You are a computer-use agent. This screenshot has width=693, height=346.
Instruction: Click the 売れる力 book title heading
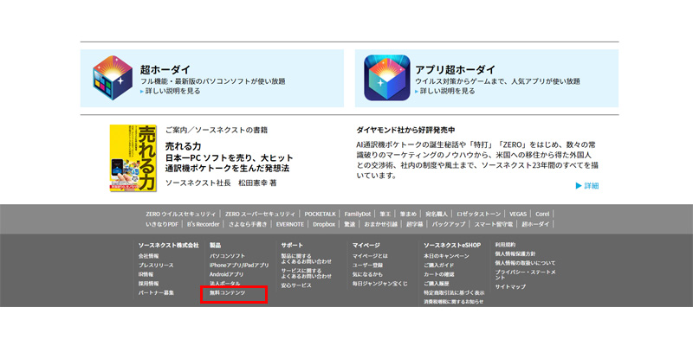click(x=183, y=146)
